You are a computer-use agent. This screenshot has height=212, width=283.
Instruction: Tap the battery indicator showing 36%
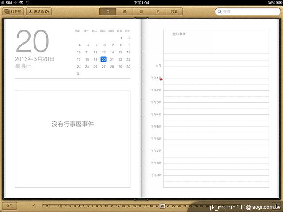pos(275,3)
